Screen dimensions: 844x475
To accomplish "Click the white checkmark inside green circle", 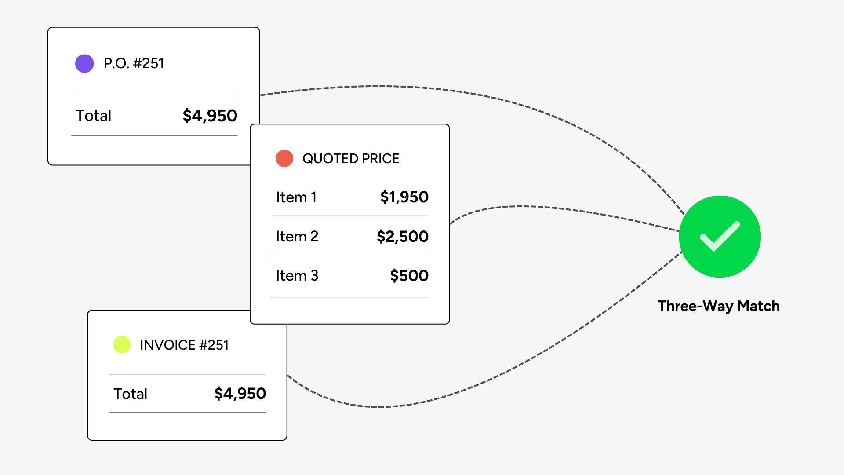I will click(720, 237).
